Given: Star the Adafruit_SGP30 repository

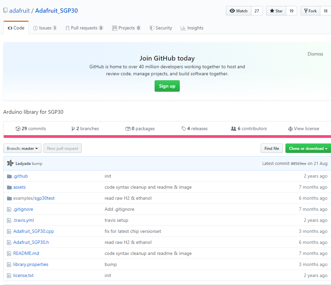Looking at the screenshot, I should 276,11.
